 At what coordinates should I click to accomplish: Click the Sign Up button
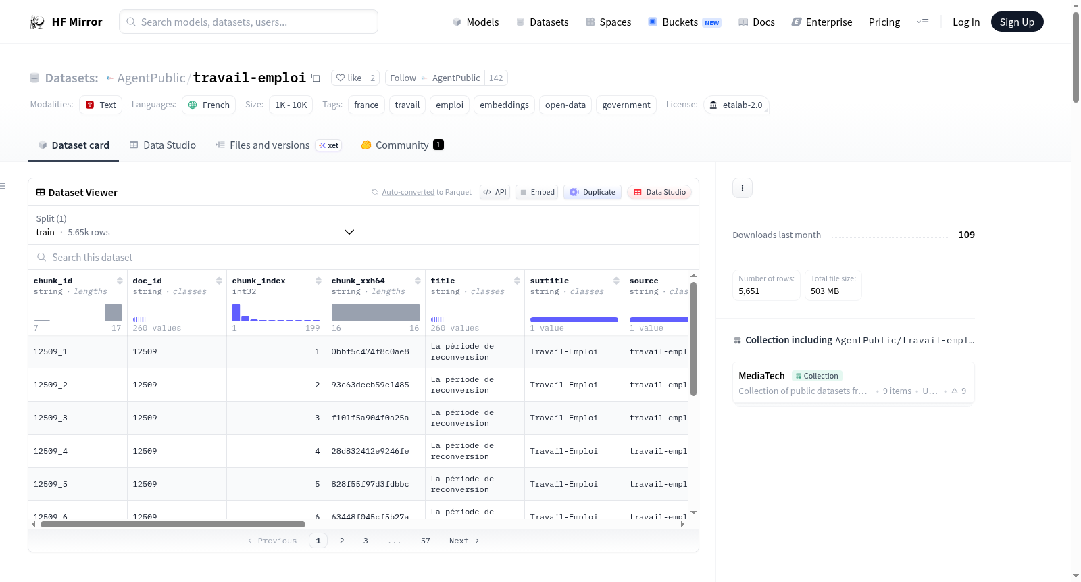[x=1017, y=22]
